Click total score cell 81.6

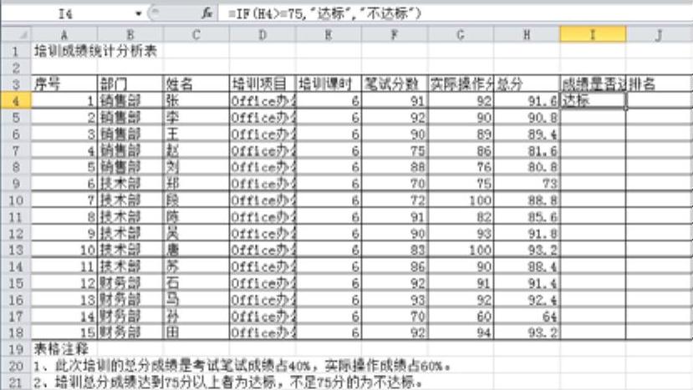527,150
